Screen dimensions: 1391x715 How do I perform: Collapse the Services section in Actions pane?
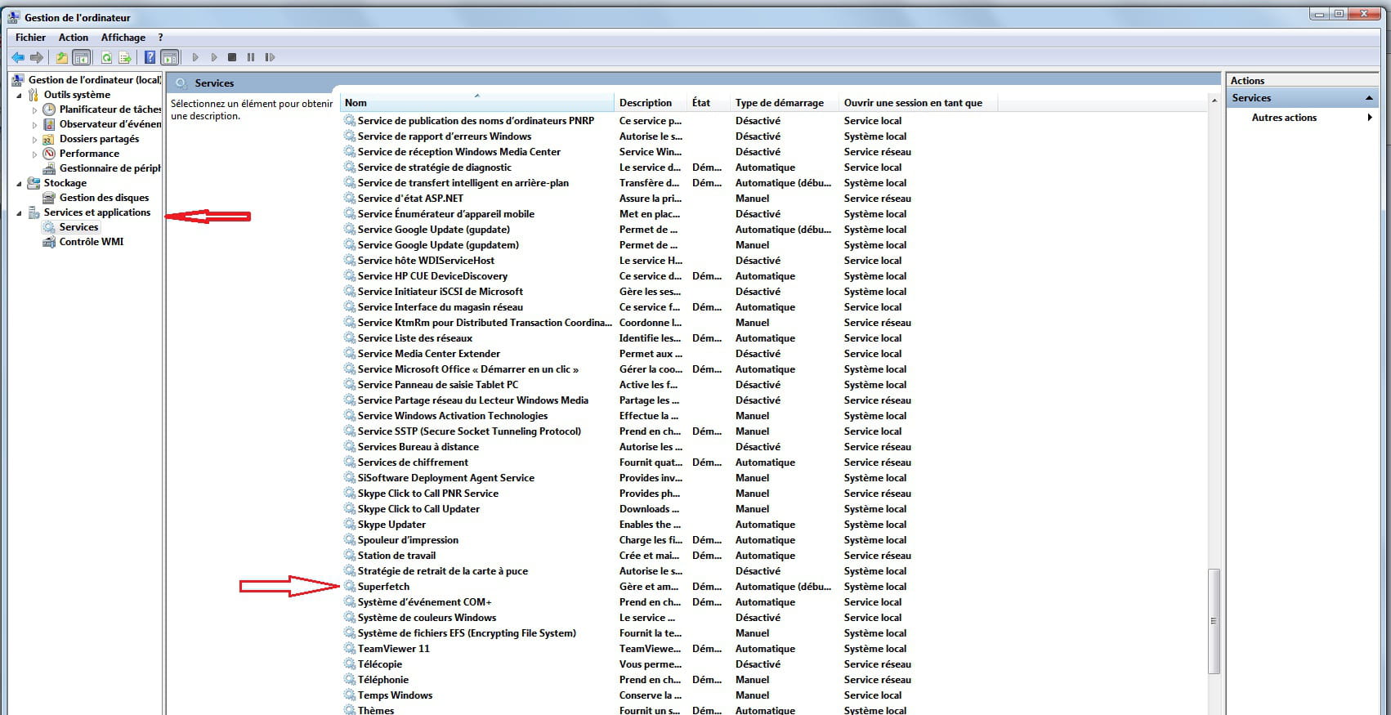tap(1369, 98)
